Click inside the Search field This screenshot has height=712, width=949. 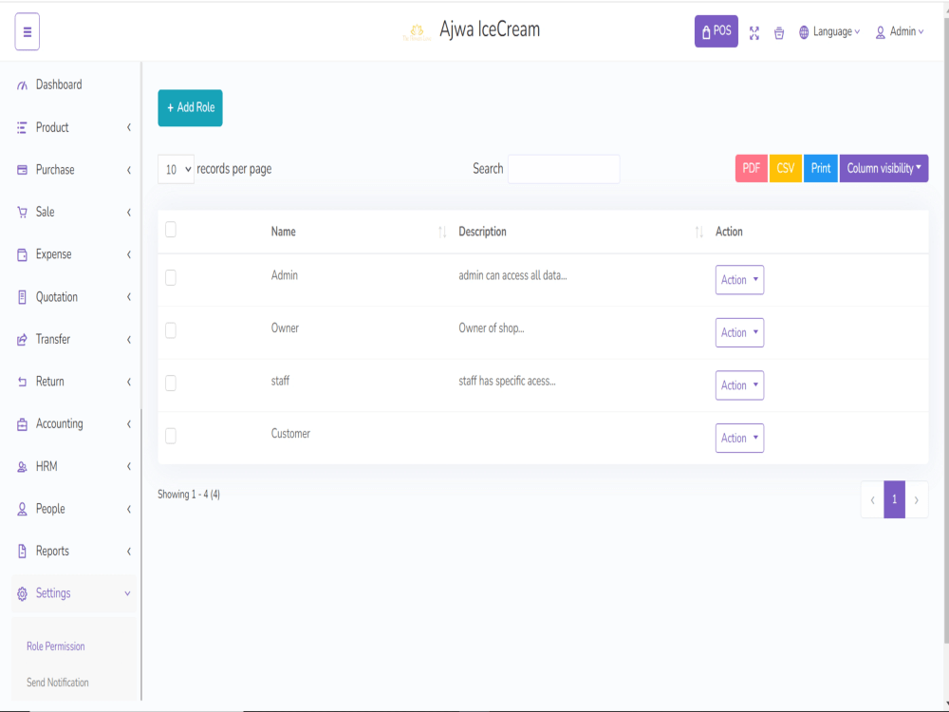tap(564, 168)
